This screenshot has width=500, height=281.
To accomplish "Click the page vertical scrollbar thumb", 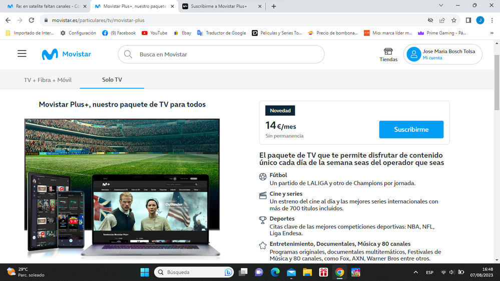I will [x=497, y=83].
